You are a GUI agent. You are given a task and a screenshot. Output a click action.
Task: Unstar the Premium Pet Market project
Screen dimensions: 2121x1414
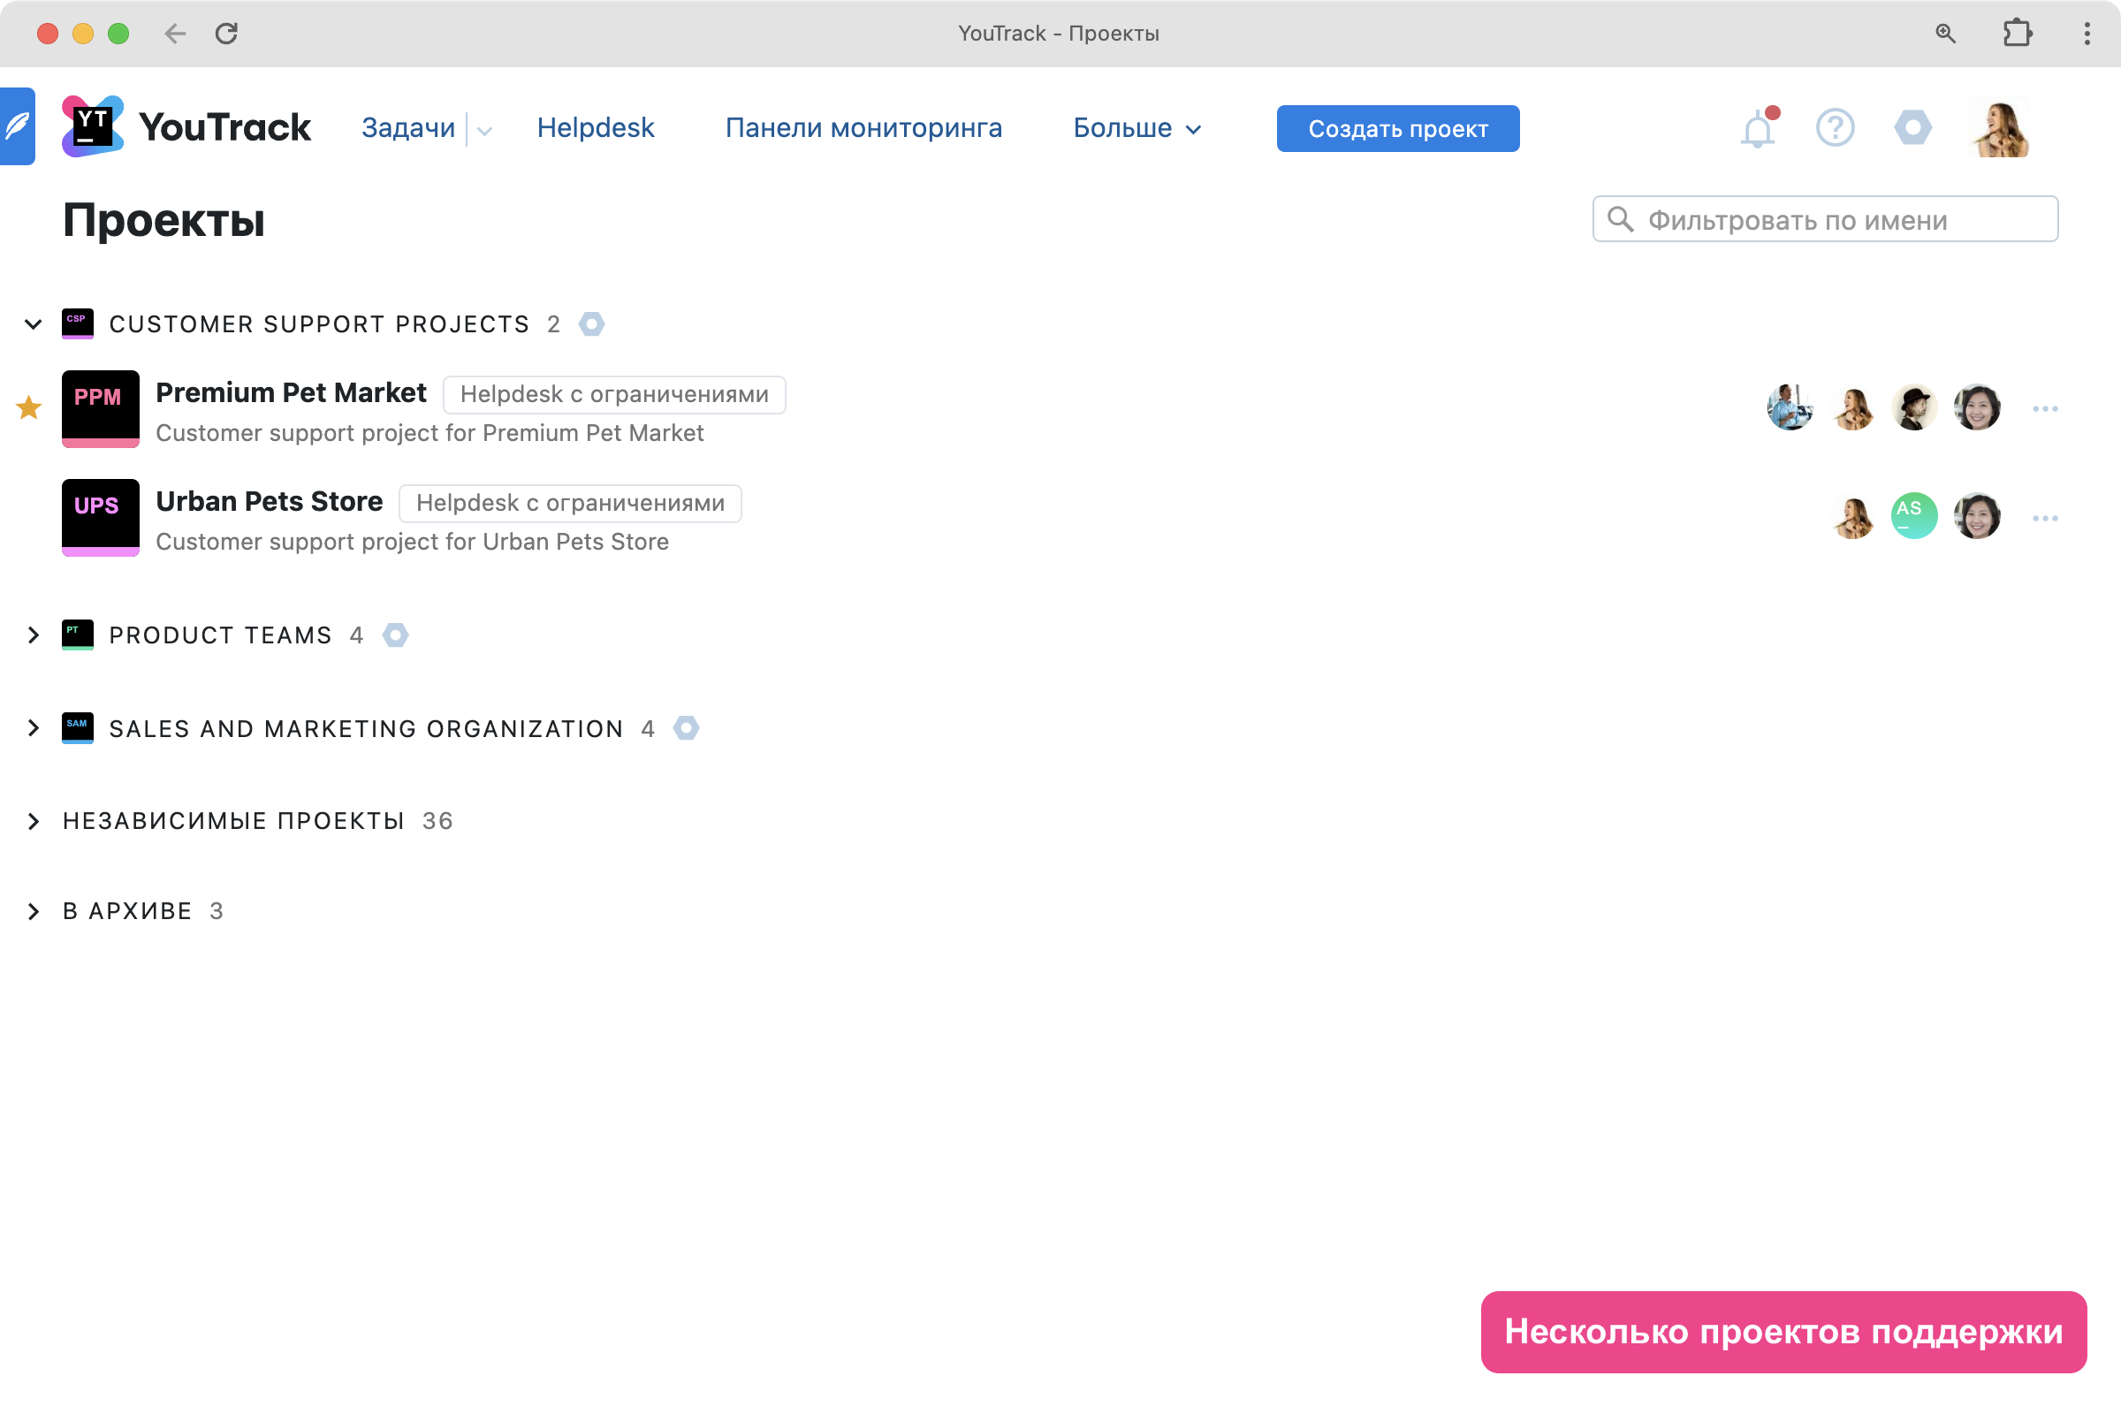pos(29,407)
